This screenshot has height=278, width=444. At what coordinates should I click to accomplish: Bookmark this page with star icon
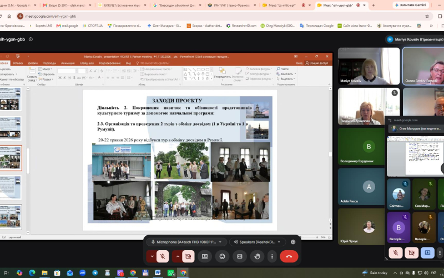[427, 16]
